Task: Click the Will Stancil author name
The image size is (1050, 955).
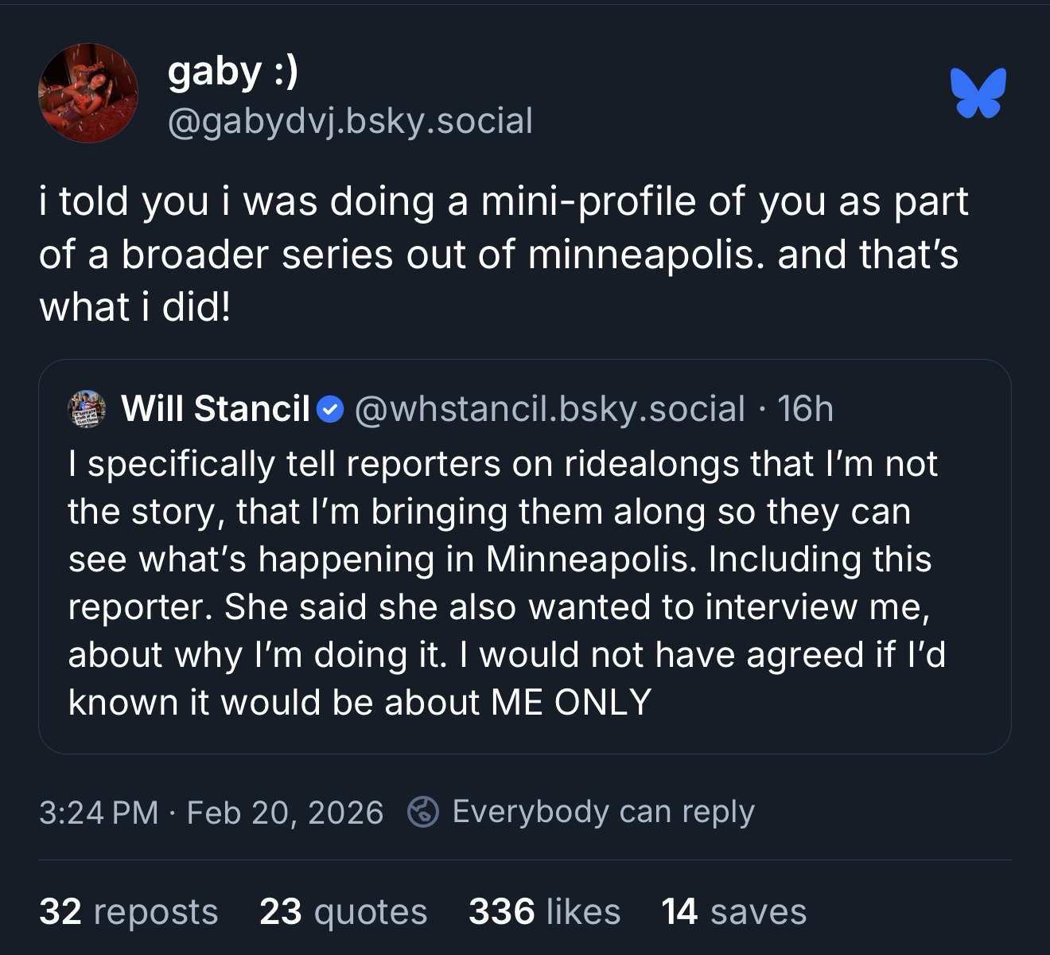Action: click(x=215, y=409)
